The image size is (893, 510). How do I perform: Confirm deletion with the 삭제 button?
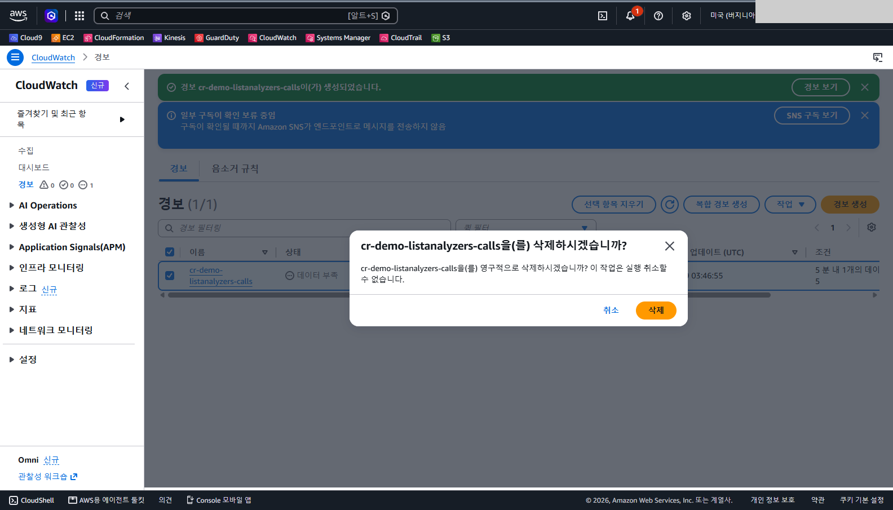[656, 311]
